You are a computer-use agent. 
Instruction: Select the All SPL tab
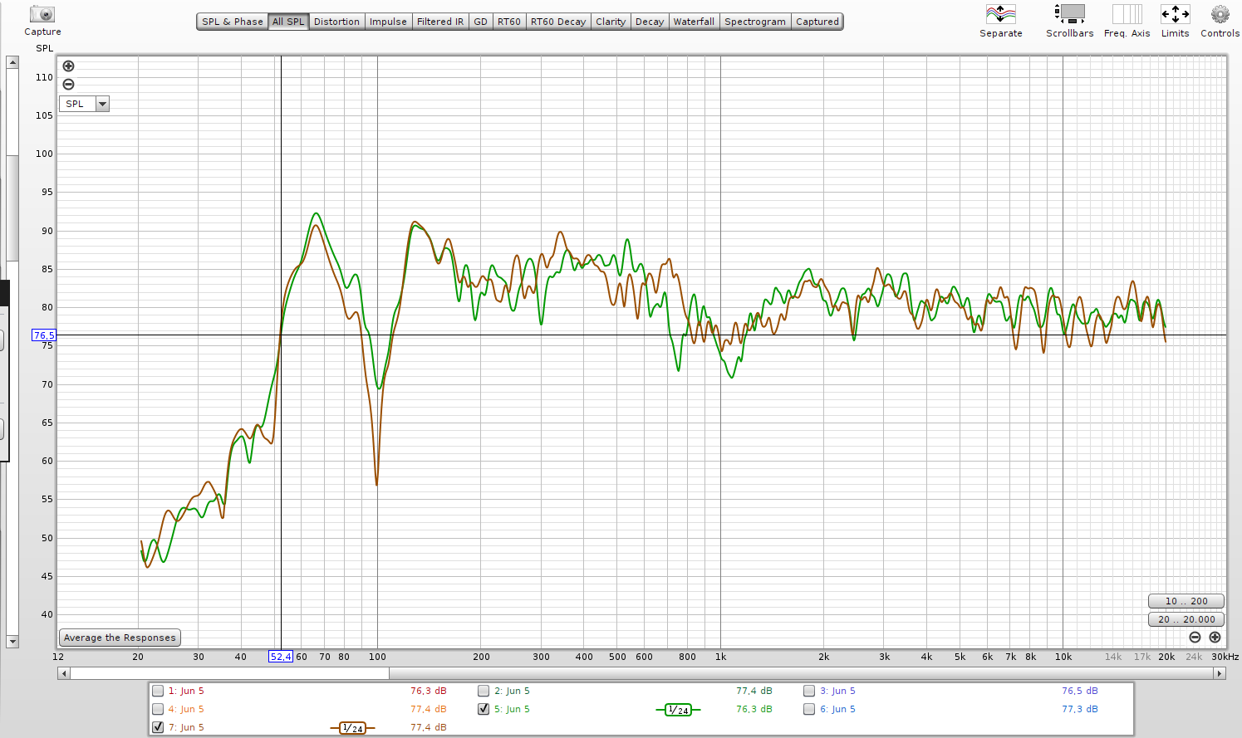pyautogui.click(x=288, y=22)
